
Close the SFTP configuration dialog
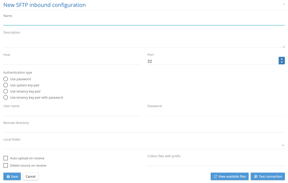[x=283, y=5]
